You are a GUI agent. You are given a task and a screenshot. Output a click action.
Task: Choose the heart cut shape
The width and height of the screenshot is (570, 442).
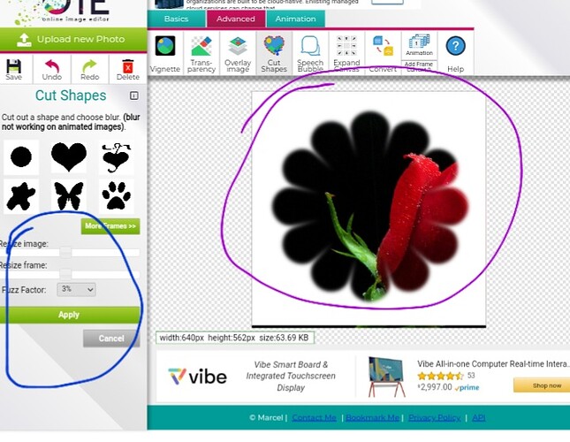click(x=69, y=157)
